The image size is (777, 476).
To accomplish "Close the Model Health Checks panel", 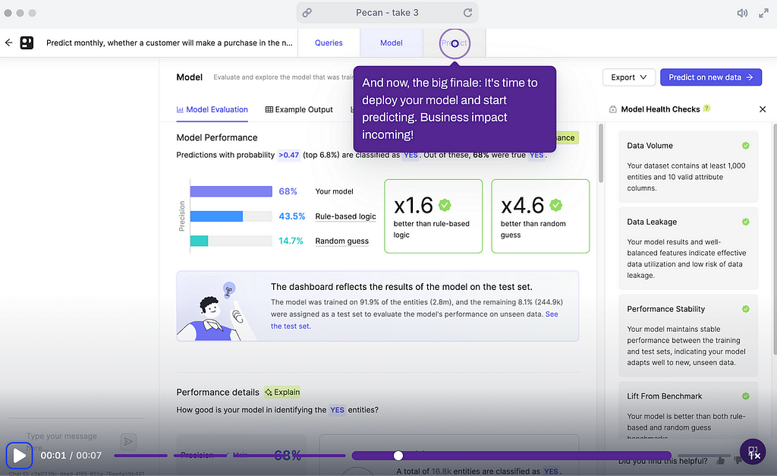I will 763,109.
